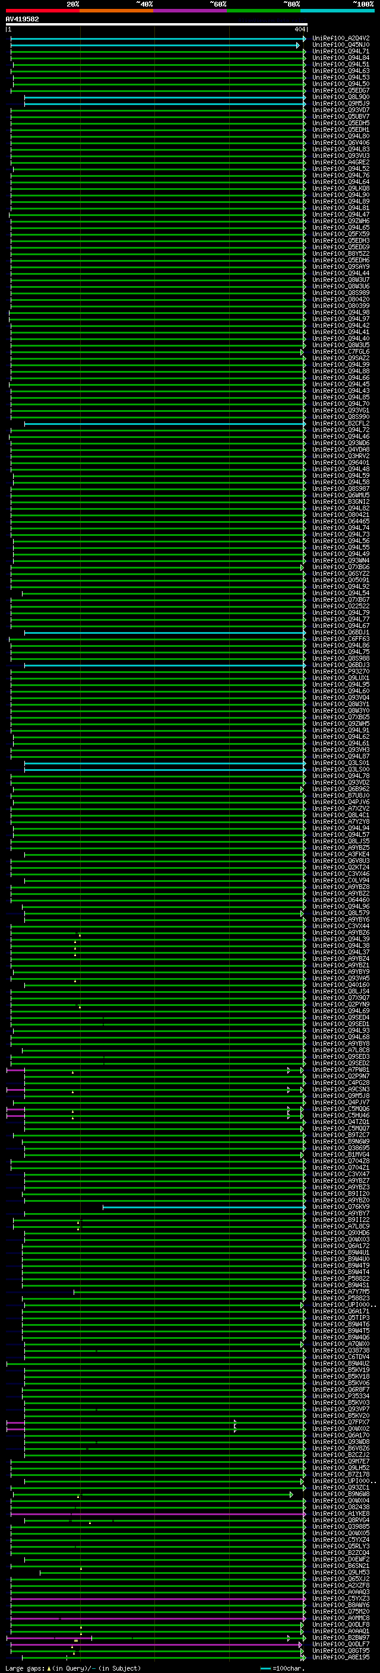Viewport: 380px width, 1673px height.
Task: Click the UniRef100_Q76KV9 label
Action: [341, 1207]
